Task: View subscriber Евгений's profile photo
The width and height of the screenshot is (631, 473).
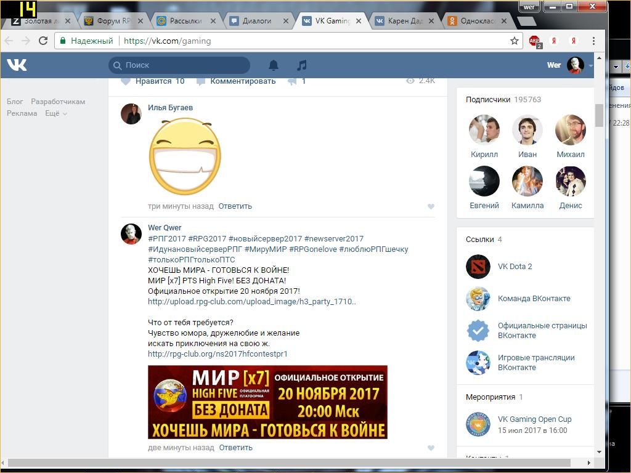Action: pyautogui.click(x=484, y=181)
